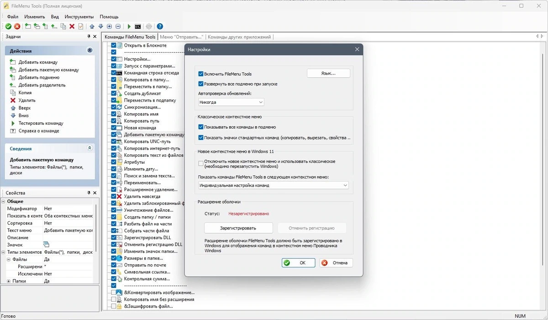Open the Инструменты menu

(79, 16)
